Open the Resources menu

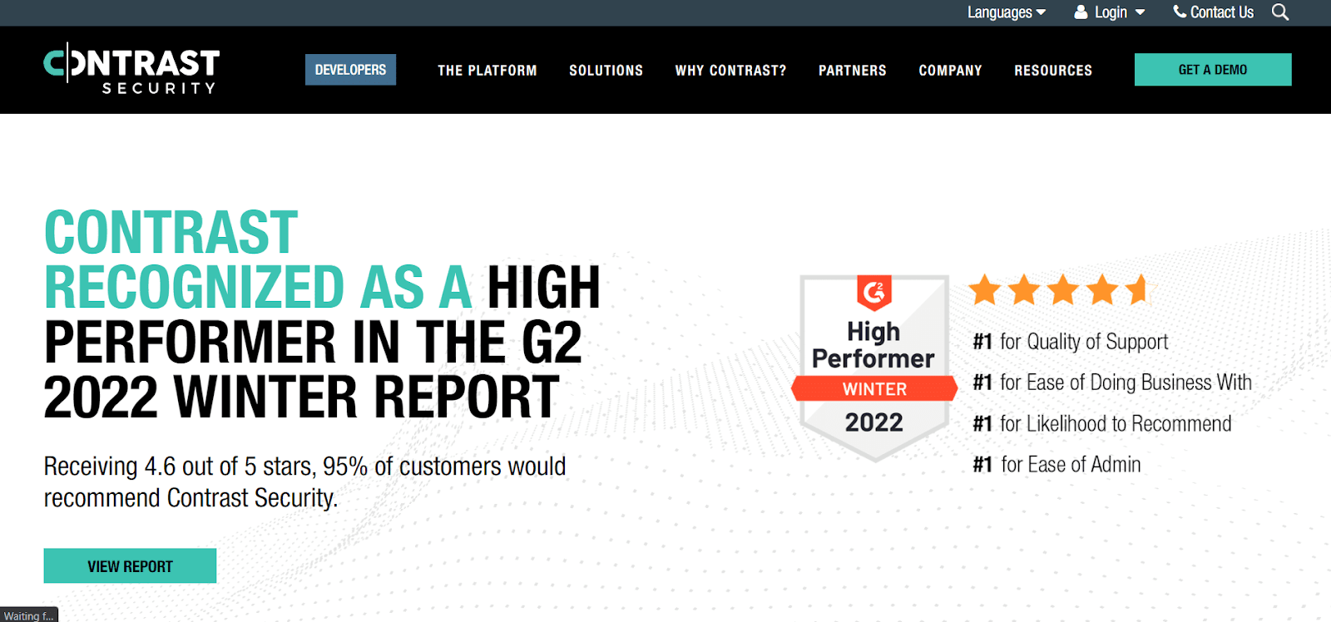point(1053,71)
